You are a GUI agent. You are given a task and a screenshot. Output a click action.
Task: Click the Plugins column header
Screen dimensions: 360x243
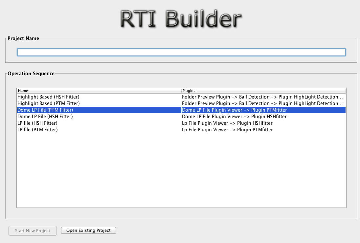coord(263,91)
